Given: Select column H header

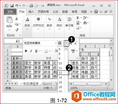Looking at the screenshot, I should [x=86, y=46].
